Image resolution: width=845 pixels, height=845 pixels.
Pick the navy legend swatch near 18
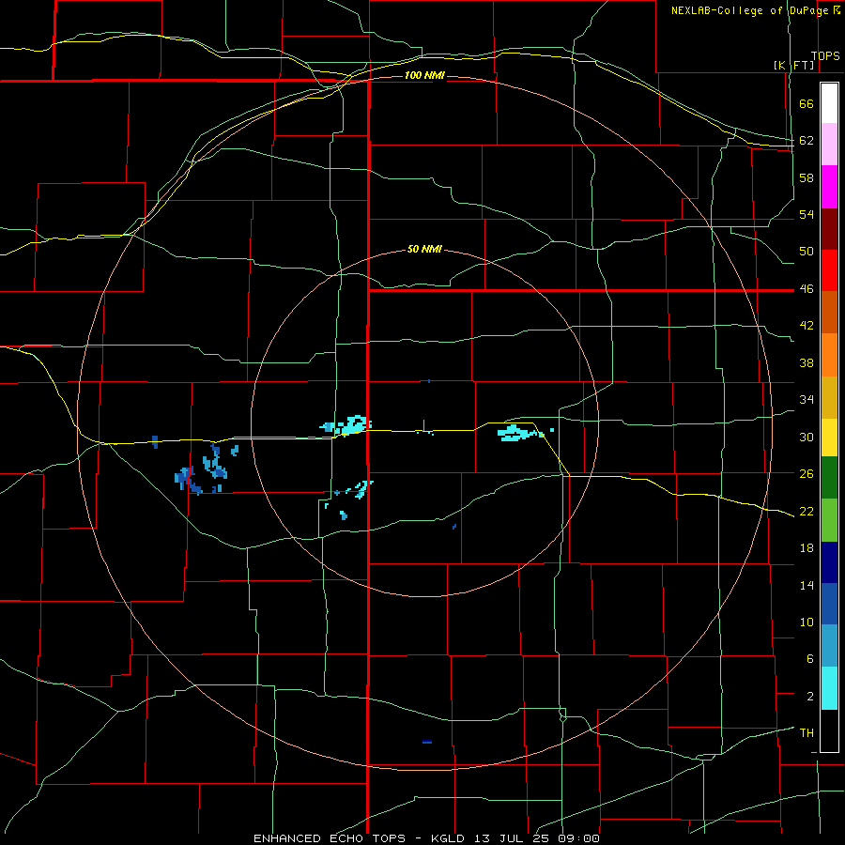829,562
